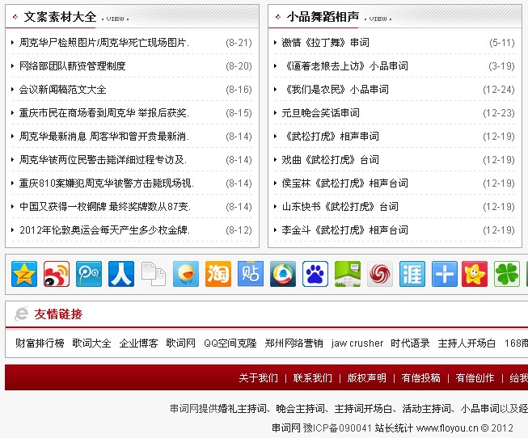Click the (5-11) date text

(x=502, y=43)
